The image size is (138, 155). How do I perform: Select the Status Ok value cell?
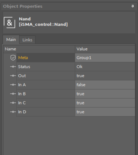point(105,67)
